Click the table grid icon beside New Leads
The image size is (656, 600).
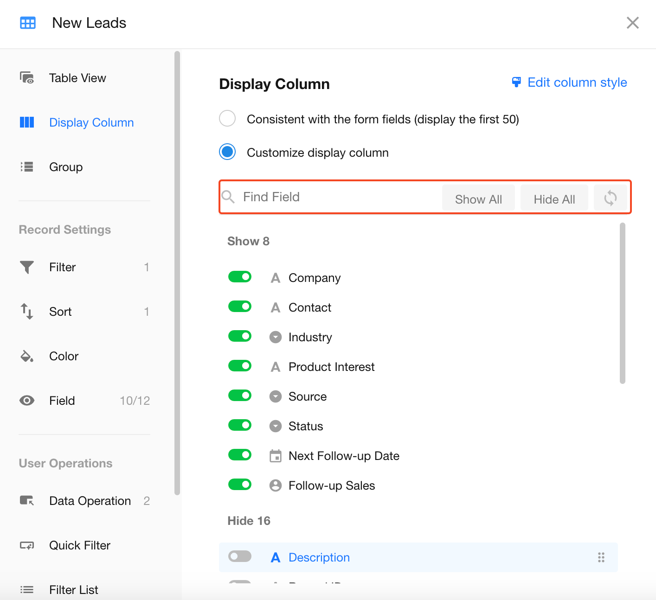[x=28, y=23]
